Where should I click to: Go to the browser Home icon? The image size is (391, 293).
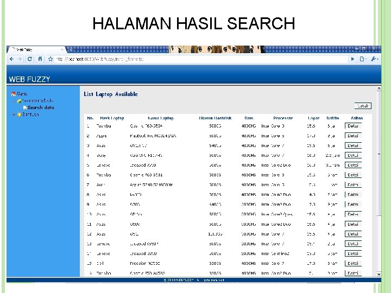click(40, 59)
